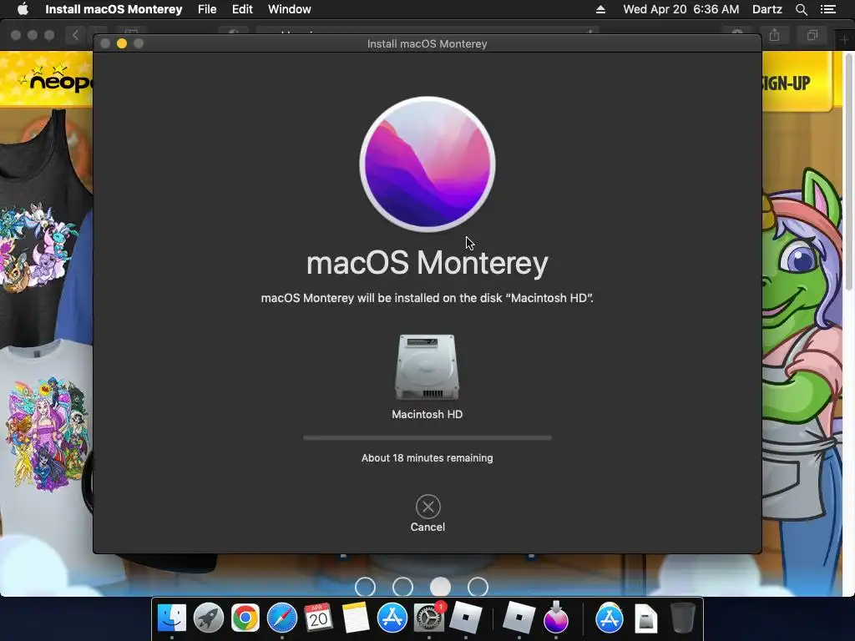Screen dimensions: 855x641
Task: Open Finder from the Dock
Action: [x=172, y=618]
